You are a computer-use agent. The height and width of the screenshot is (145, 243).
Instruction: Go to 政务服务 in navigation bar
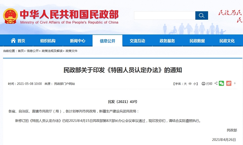pyautogui.click(x=167, y=41)
